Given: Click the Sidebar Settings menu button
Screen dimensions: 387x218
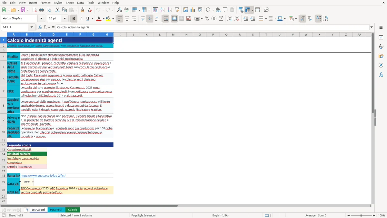Looking at the screenshot, I should [381, 27].
